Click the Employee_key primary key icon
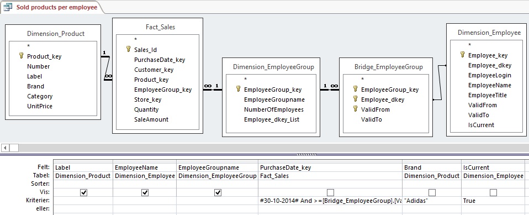Viewport: 529px width, 215px height. (x=463, y=55)
